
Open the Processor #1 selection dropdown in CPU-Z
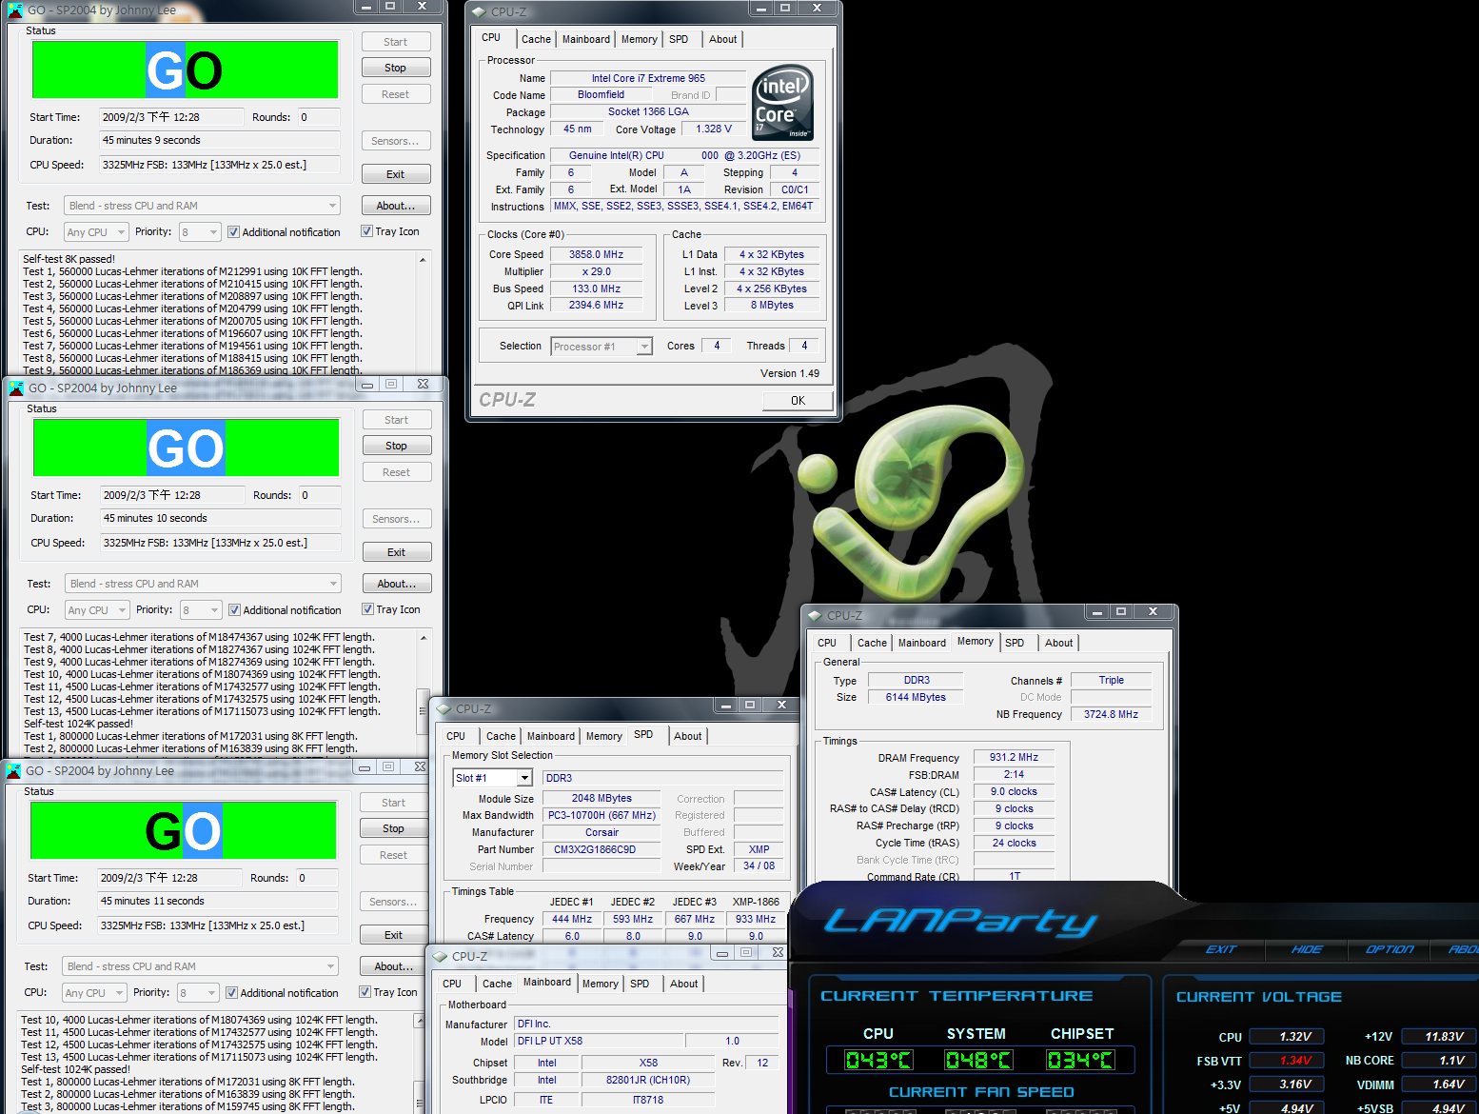pos(643,347)
